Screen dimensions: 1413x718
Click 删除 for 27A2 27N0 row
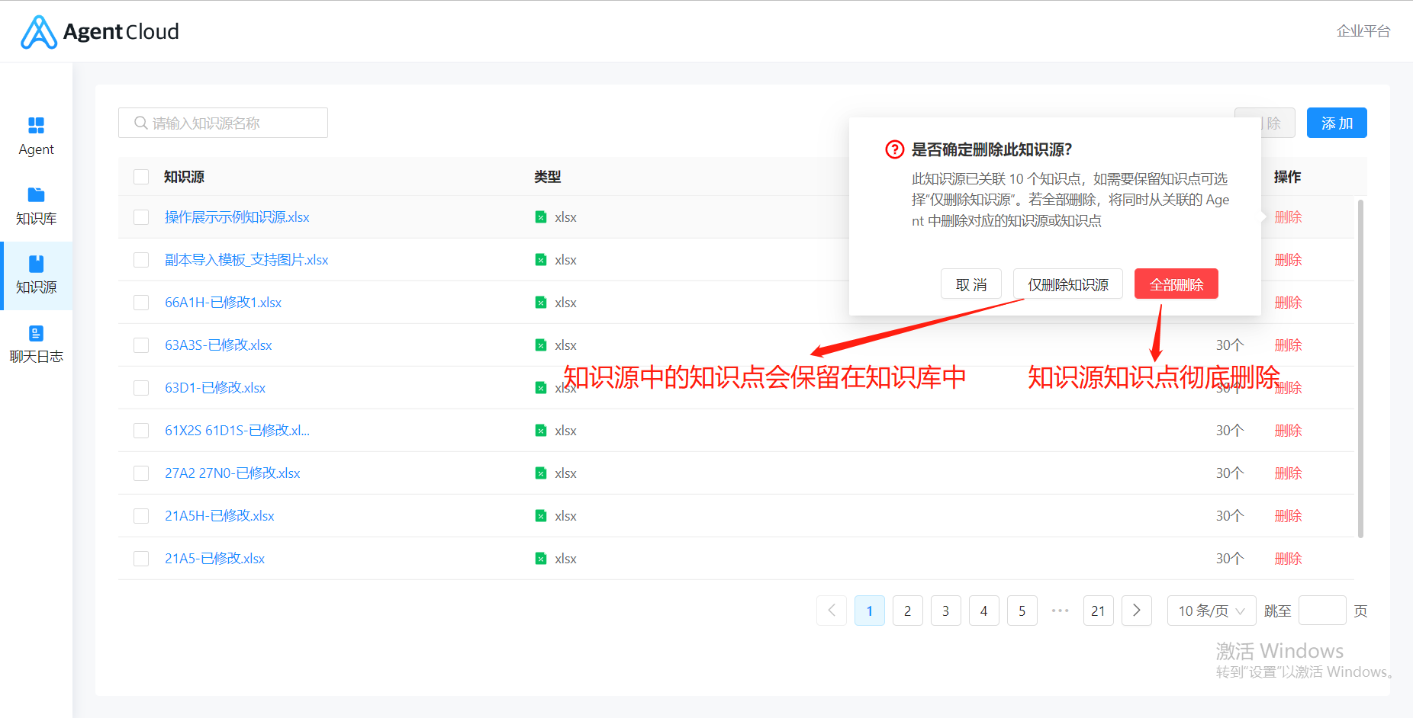pos(1288,473)
